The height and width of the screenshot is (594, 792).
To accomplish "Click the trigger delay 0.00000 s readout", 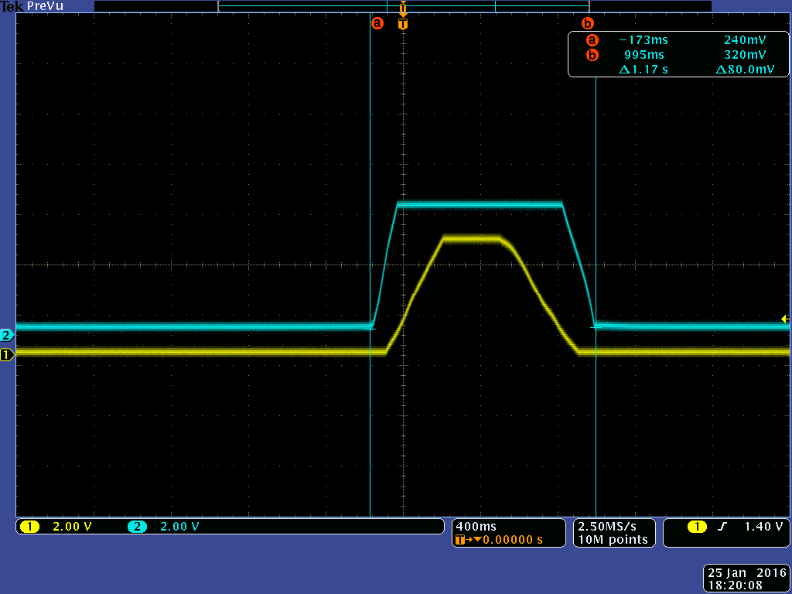I will 512,539.
